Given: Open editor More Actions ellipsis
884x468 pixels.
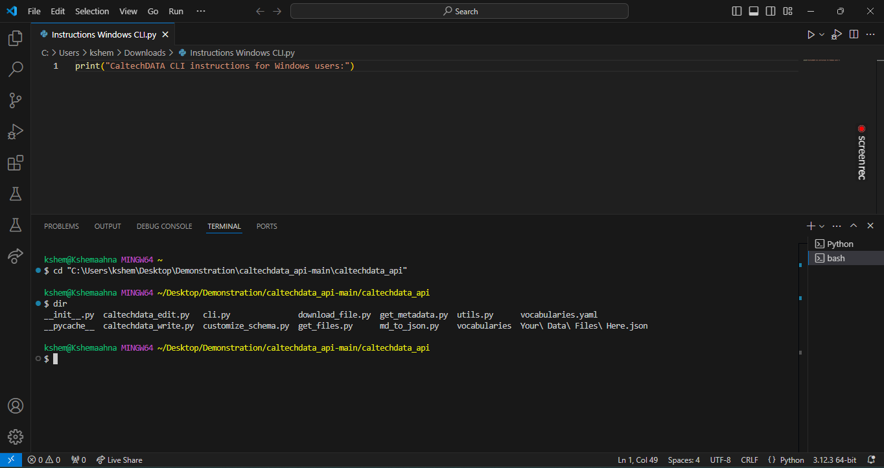Looking at the screenshot, I should point(870,34).
